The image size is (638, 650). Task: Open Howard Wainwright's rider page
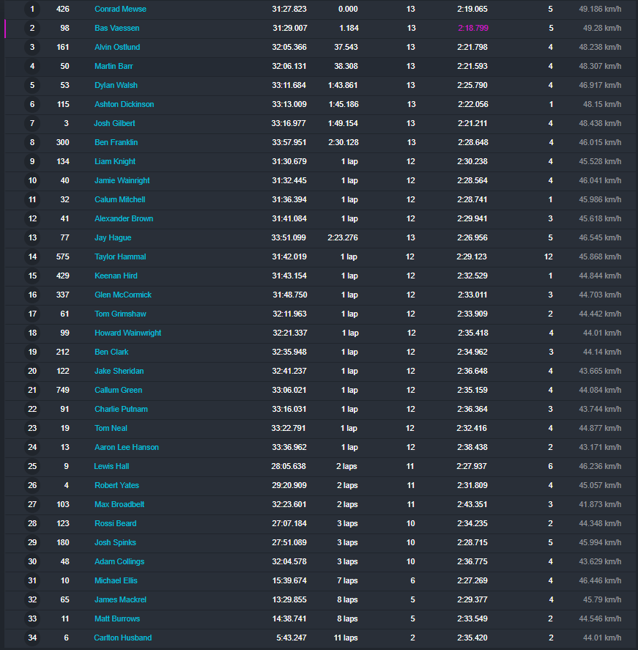coord(127,333)
